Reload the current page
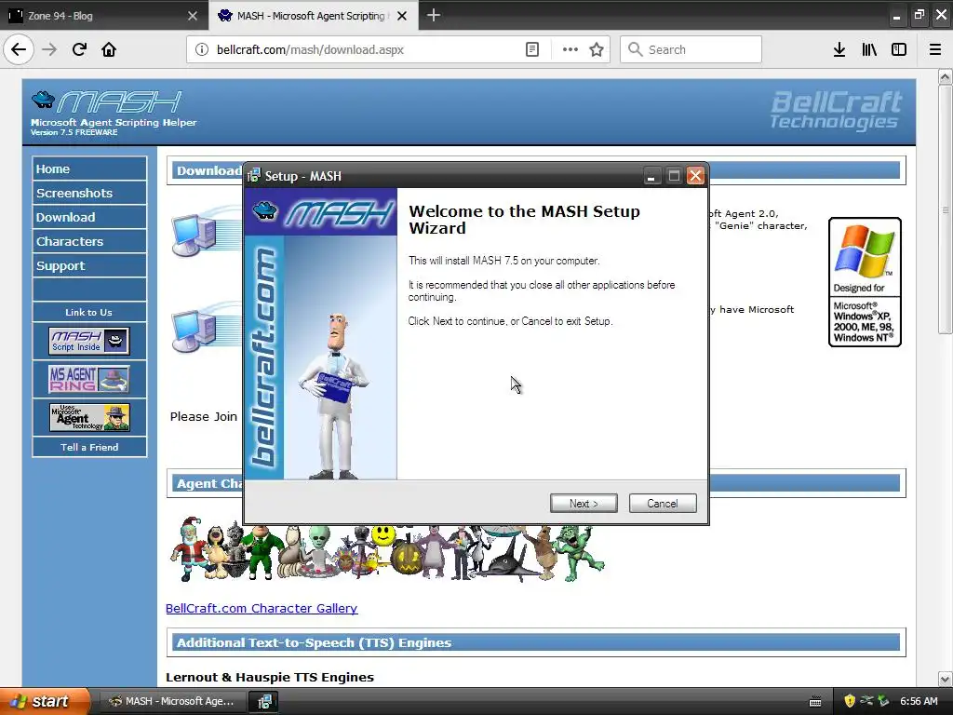The width and height of the screenshot is (953, 715). click(x=79, y=49)
